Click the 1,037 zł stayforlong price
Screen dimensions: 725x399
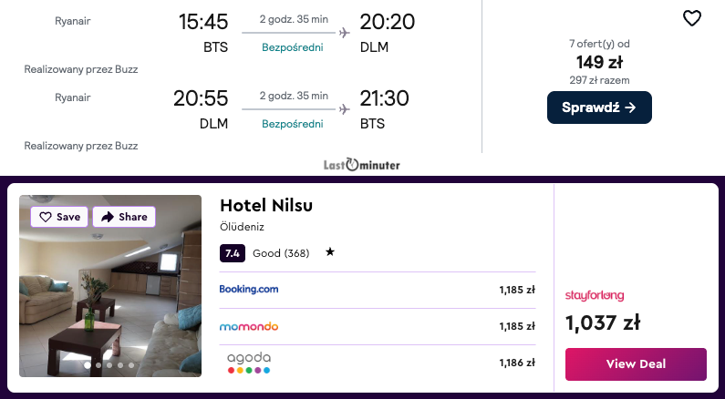click(603, 322)
